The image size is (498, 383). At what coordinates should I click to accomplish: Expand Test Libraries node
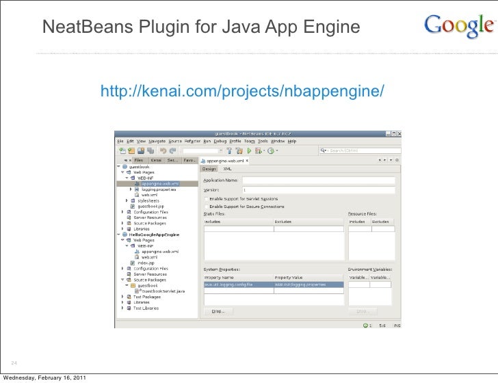[122, 308]
